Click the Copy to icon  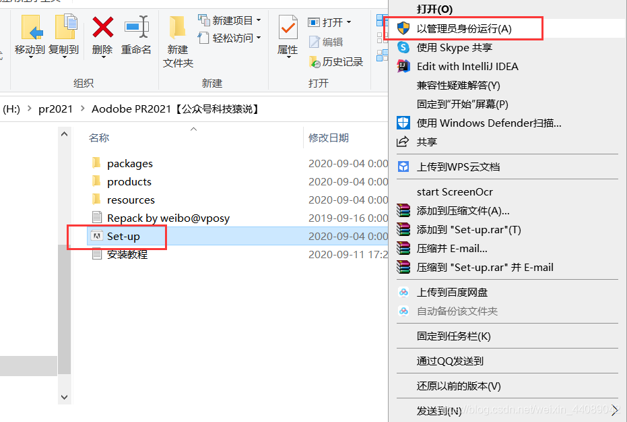(65, 27)
